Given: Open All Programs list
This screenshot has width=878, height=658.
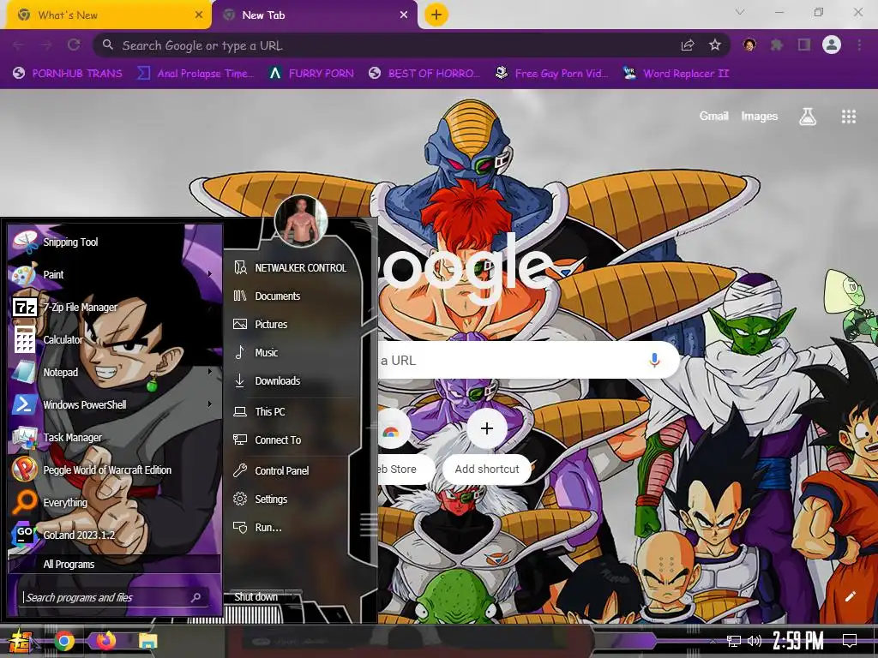Looking at the screenshot, I should point(114,564).
